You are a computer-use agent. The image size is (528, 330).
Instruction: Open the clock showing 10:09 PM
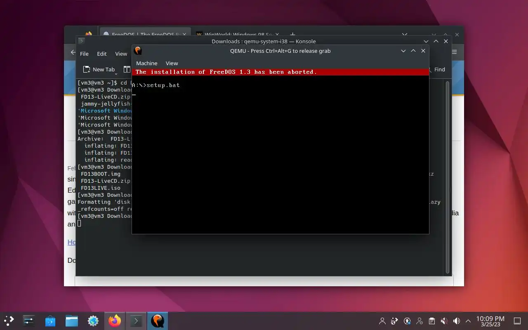tap(490, 321)
